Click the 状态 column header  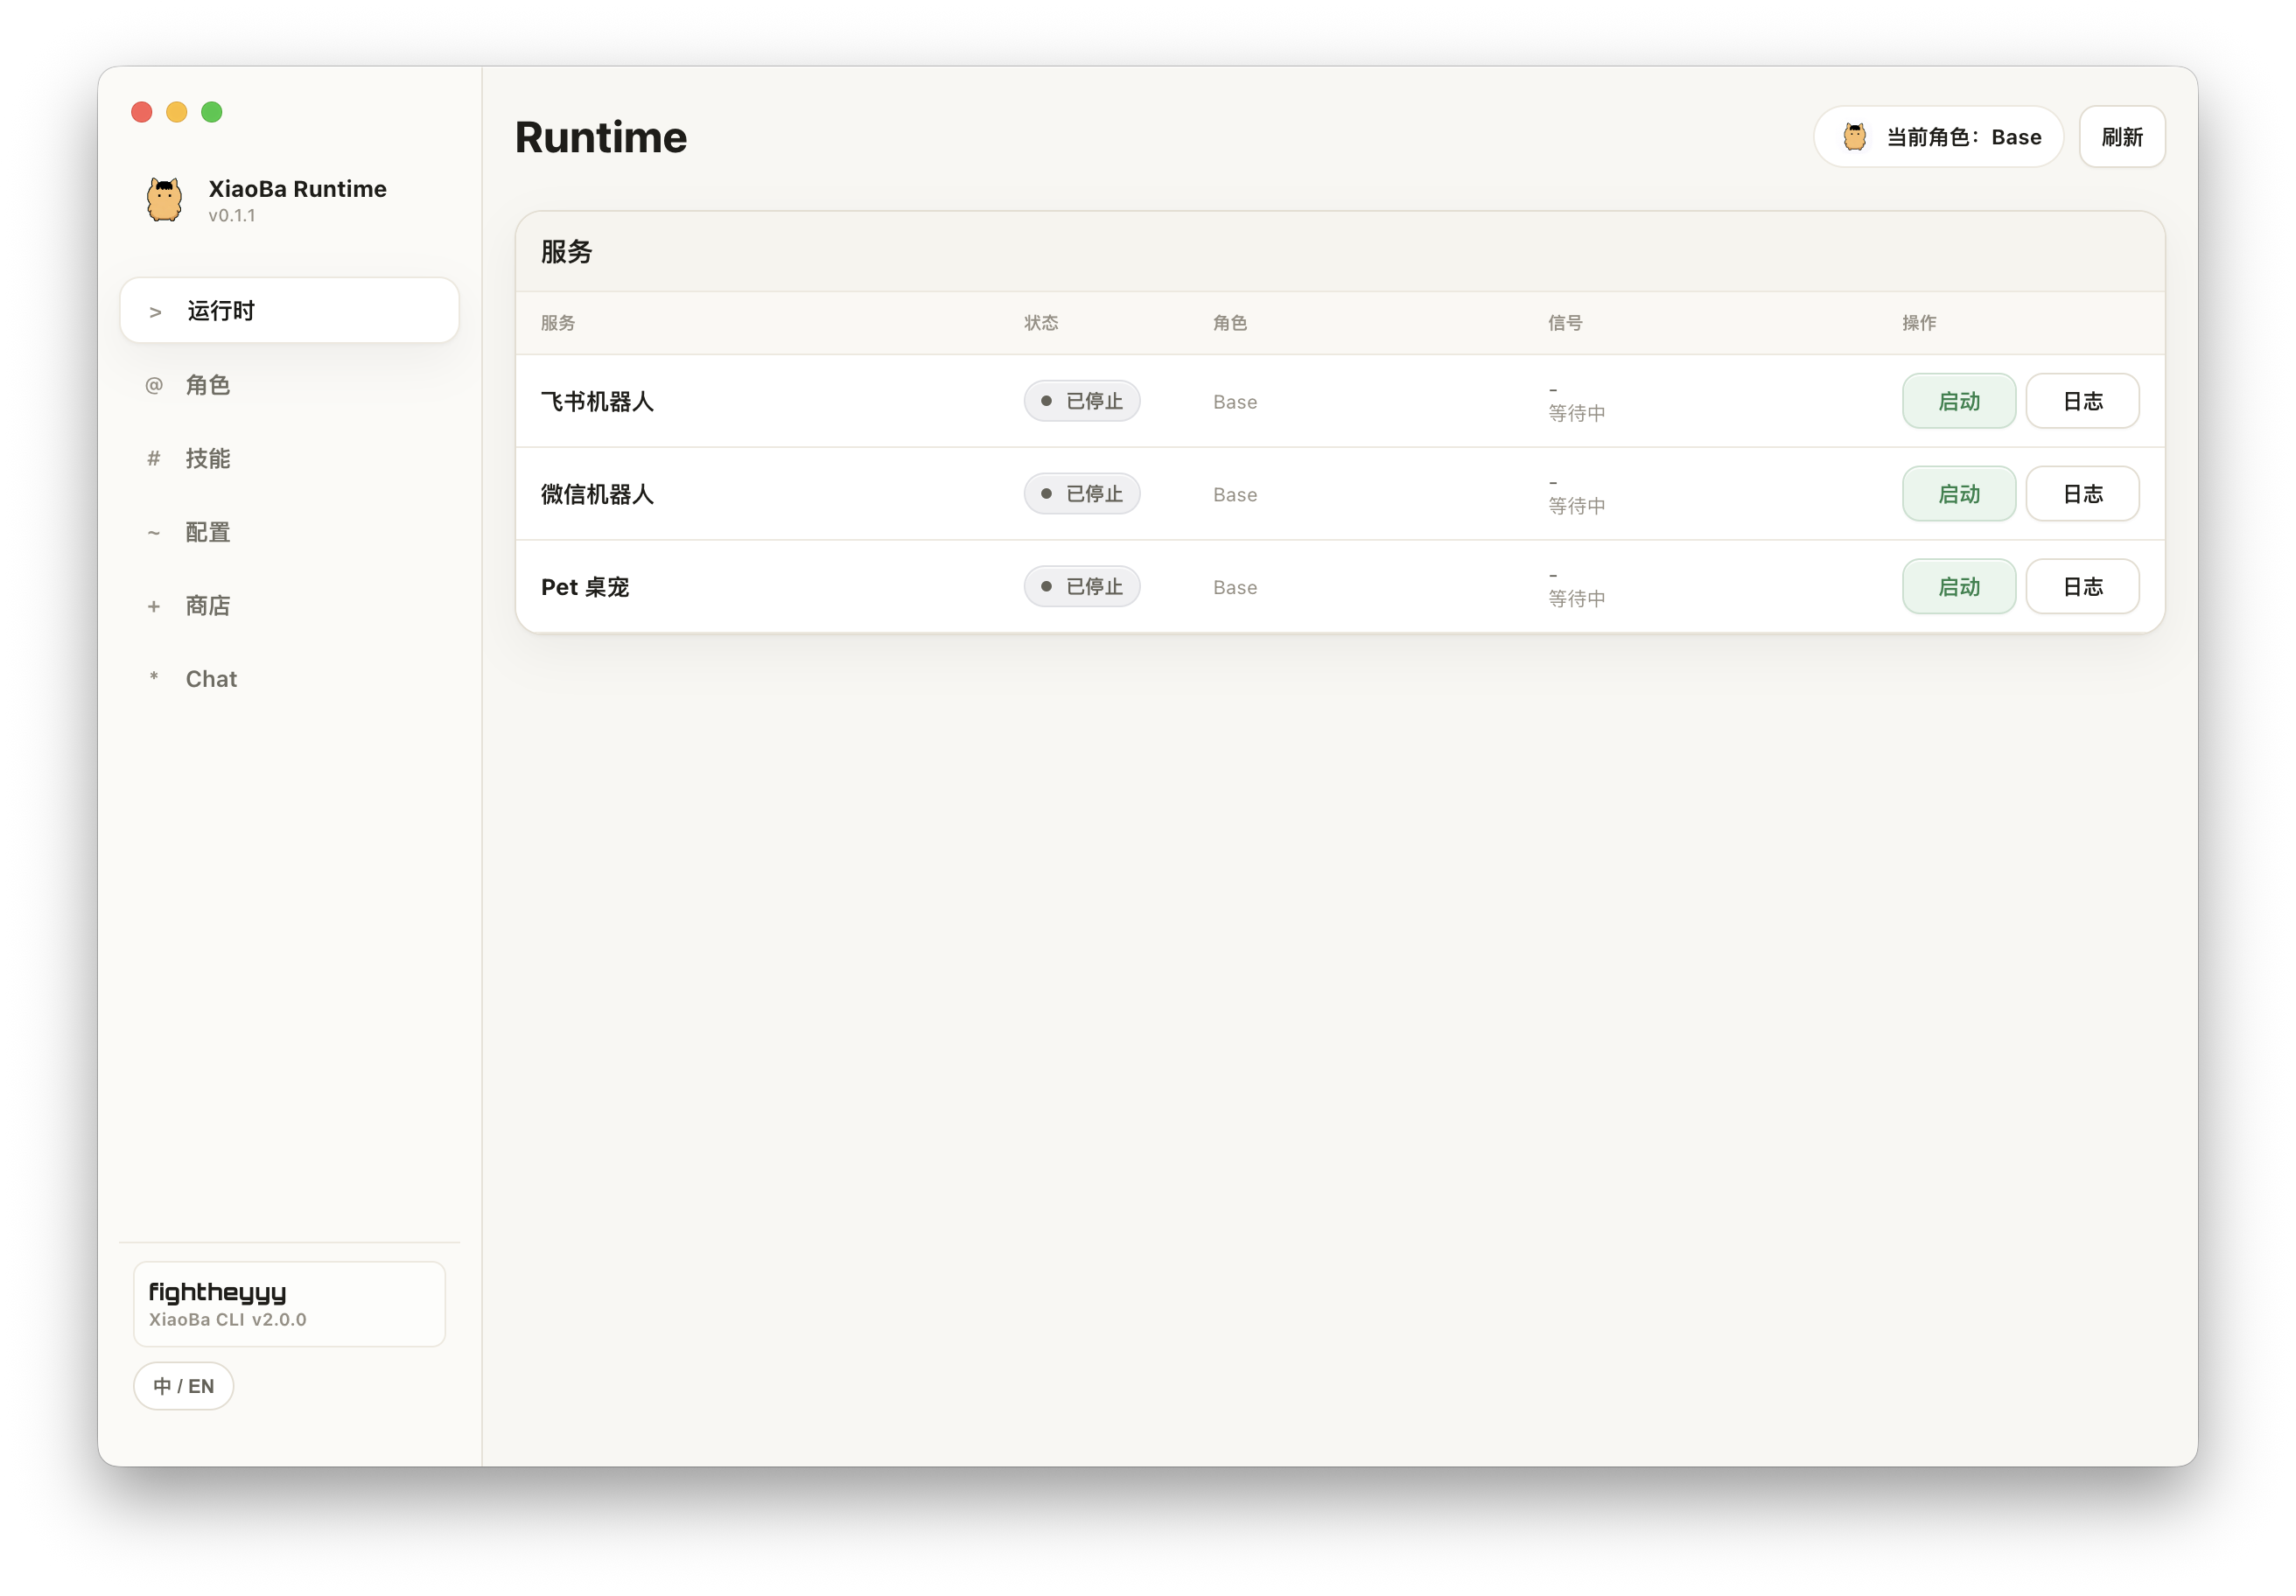1041,323
